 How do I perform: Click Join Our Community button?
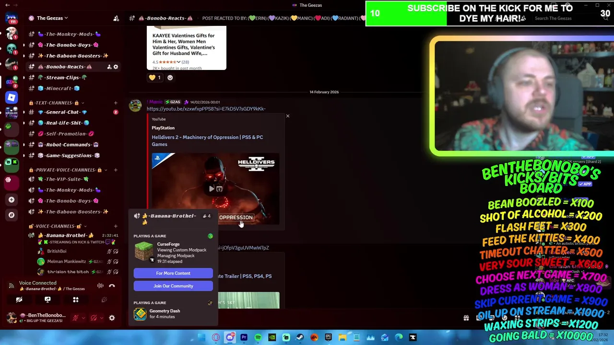[173, 286]
